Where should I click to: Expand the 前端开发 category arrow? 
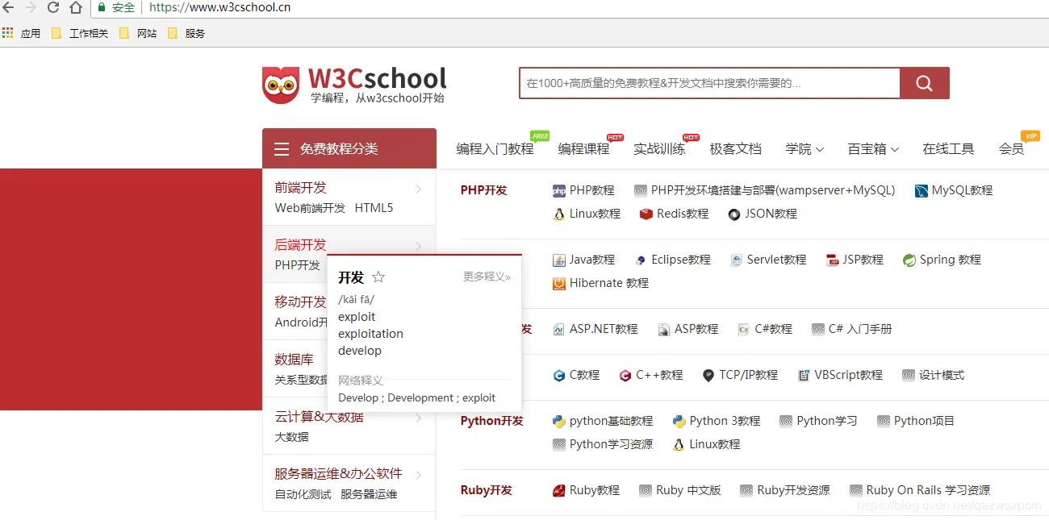pos(417,190)
